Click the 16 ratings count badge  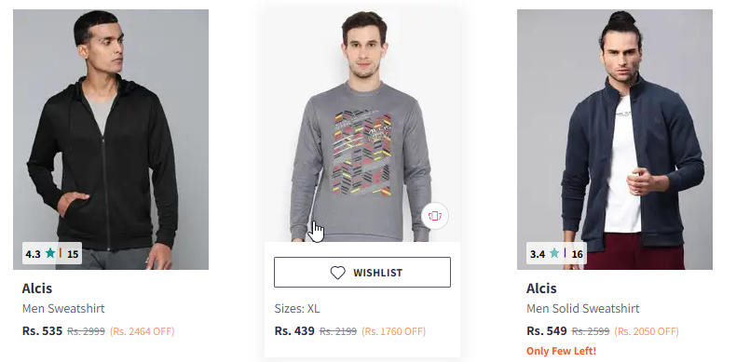[577, 254]
